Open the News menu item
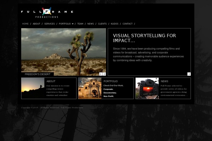This screenshot has width=212, height=141. [x=90, y=24]
